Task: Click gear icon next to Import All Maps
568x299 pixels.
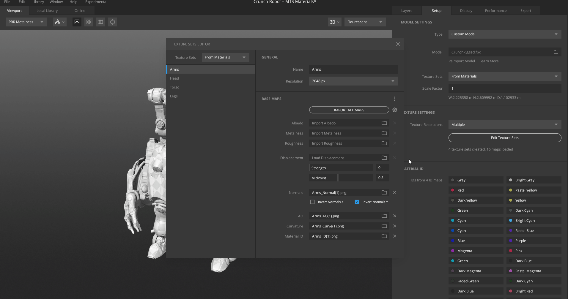Action: tap(394, 110)
